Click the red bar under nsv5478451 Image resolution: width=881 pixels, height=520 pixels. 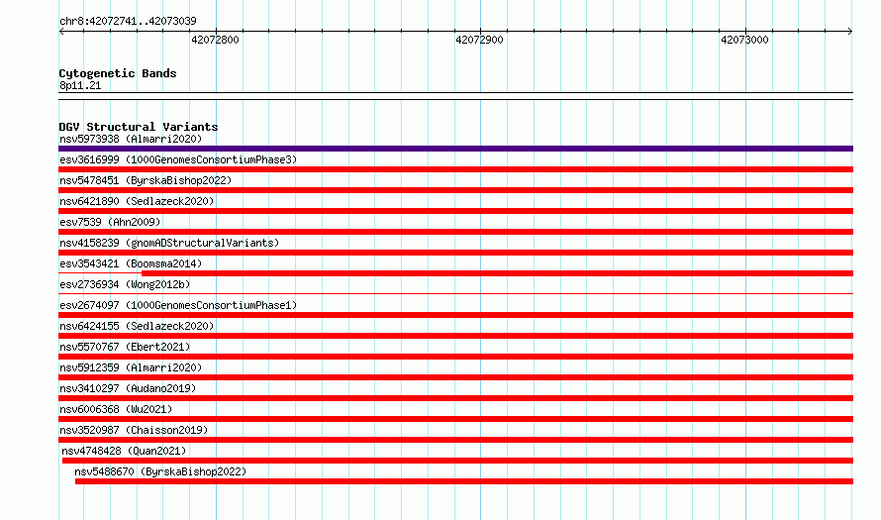(455, 190)
